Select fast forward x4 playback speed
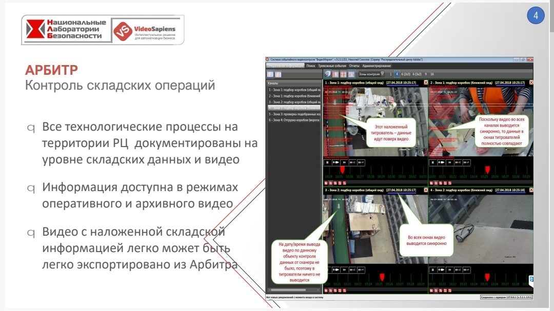This screenshot has height=311, width=554. [x=361, y=163]
